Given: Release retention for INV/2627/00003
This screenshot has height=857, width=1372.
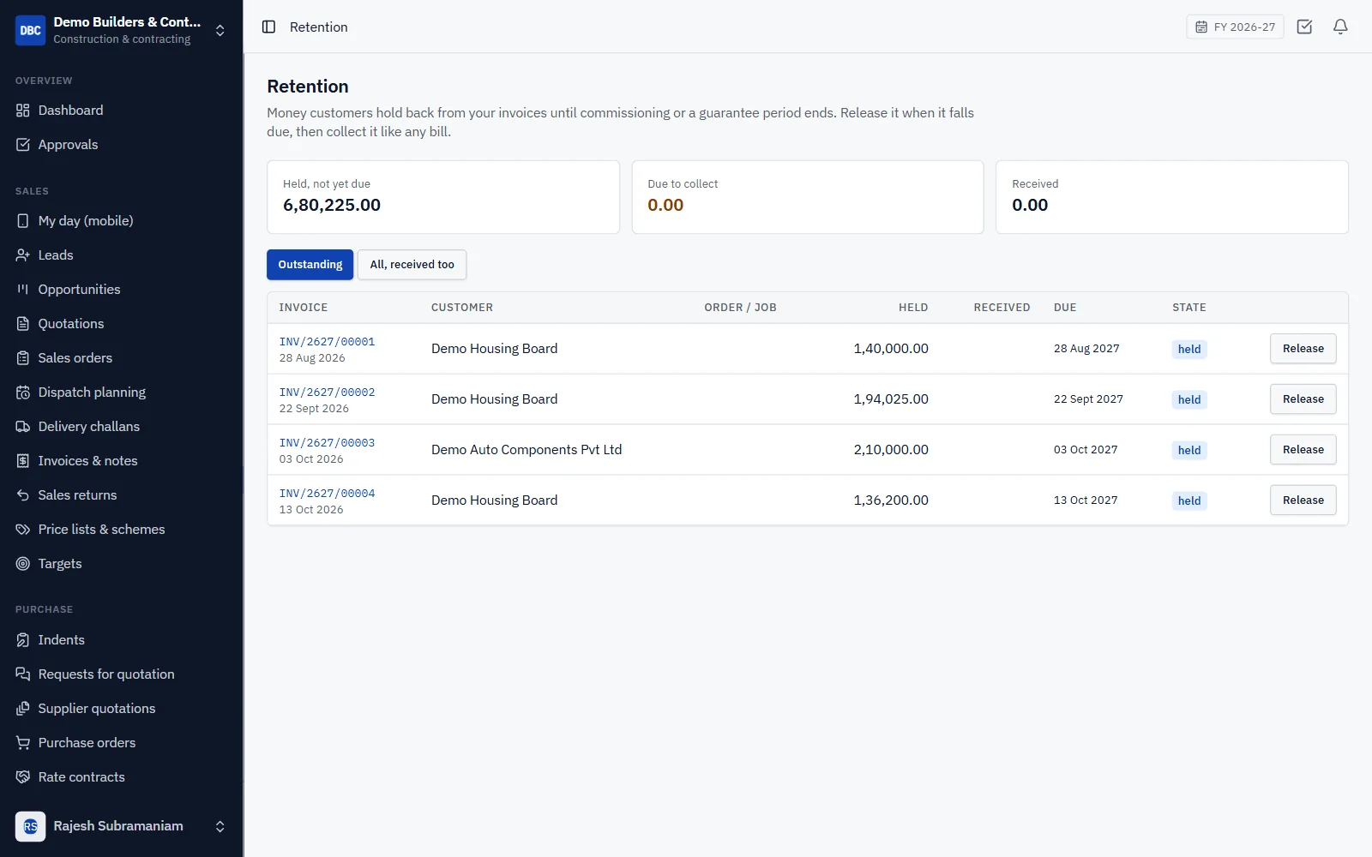Looking at the screenshot, I should (1303, 450).
